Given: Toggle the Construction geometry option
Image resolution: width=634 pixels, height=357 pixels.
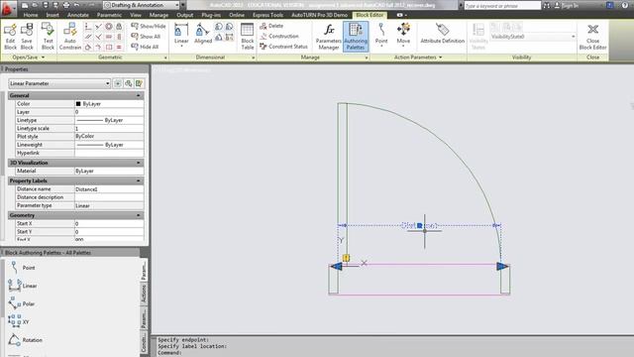Looking at the screenshot, I should click(x=279, y=36).
